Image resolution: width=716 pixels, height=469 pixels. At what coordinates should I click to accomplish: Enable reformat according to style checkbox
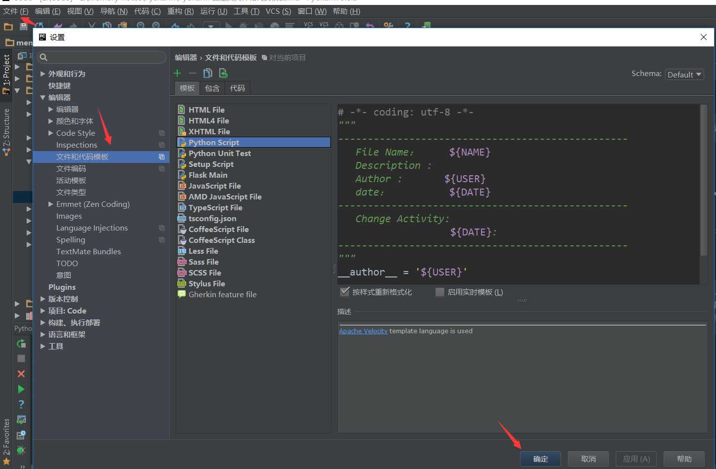[345, 292]
